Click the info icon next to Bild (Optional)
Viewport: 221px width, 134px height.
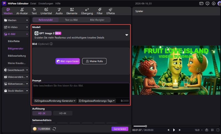(x=51, y=44)
